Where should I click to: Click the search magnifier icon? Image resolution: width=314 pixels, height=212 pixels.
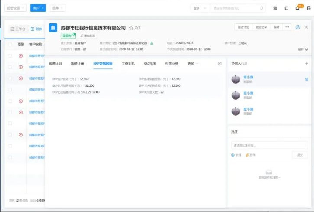[x=262, y=8]
